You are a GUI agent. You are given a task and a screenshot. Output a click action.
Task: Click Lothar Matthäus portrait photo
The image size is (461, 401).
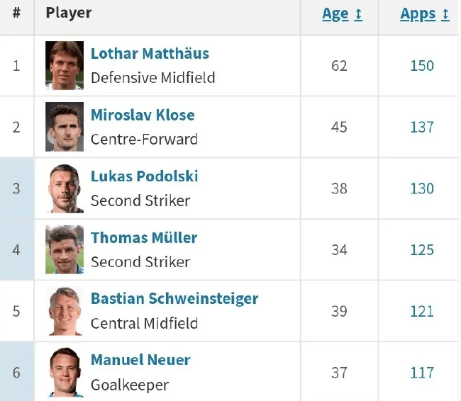click(x=65, y=65)
